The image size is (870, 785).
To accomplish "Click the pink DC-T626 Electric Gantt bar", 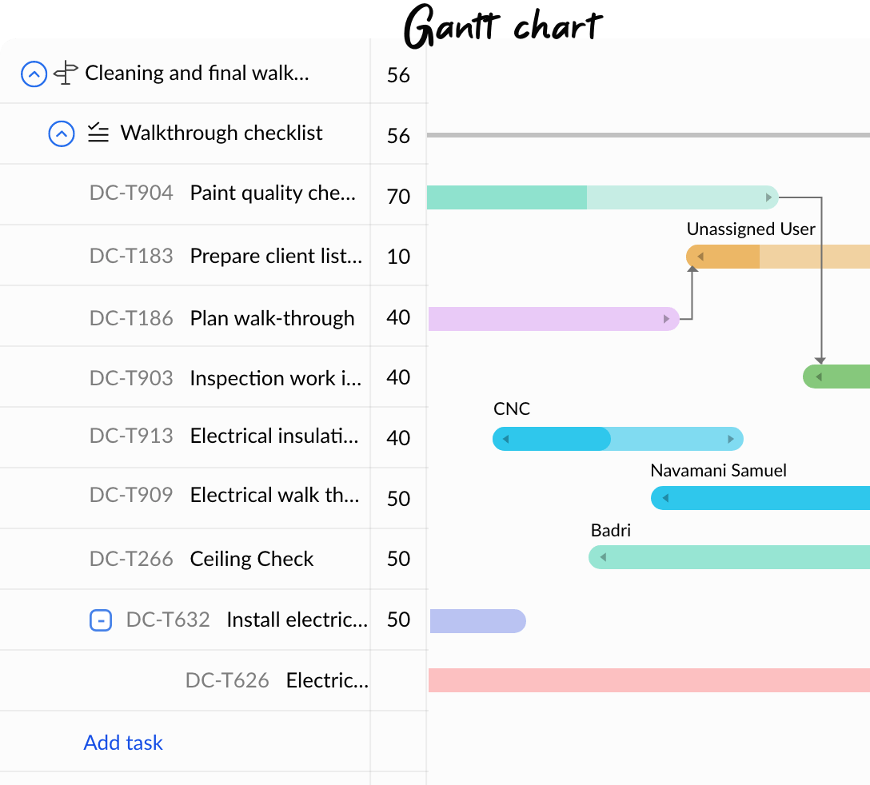I will point(649,680).
